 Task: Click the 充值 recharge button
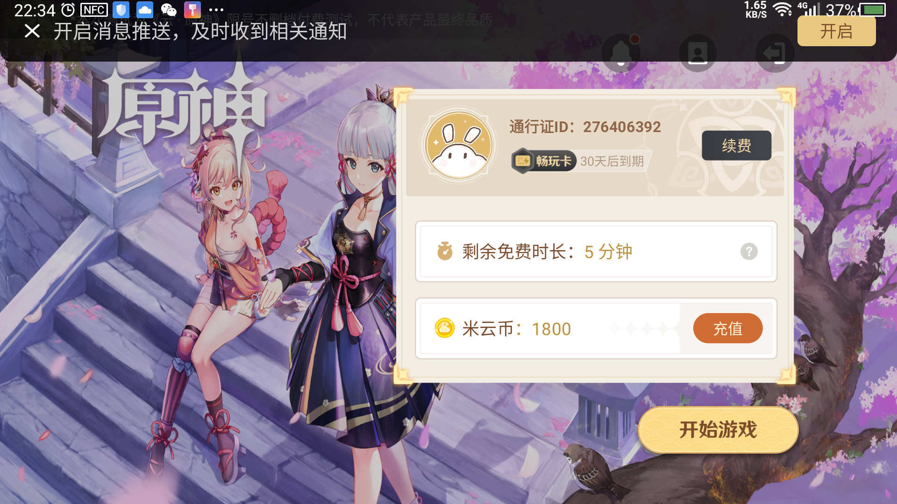[x=727, y=329]
